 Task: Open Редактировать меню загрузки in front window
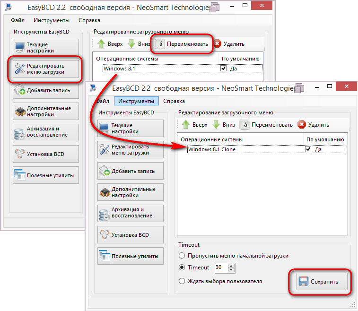point(131,149)
